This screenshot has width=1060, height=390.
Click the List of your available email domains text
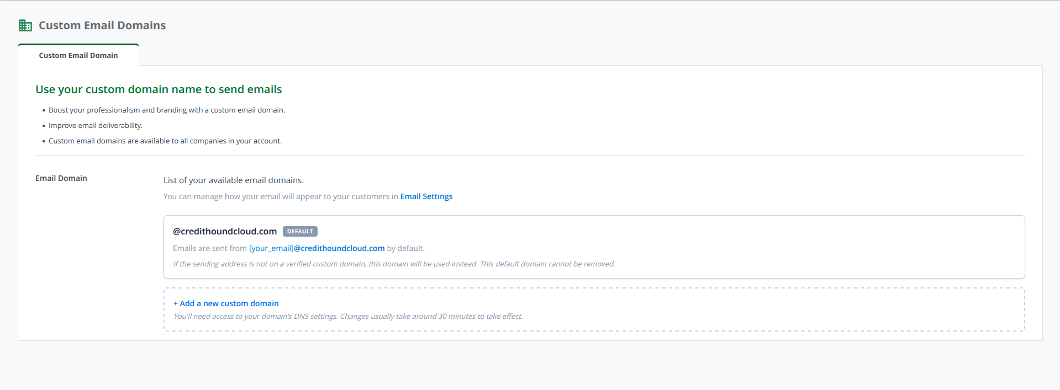click(x=234, y=180)
